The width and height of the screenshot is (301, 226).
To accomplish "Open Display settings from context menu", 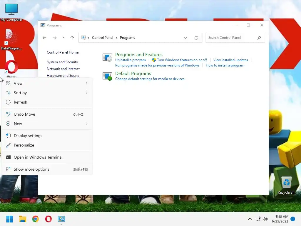I will pos(47,136).
